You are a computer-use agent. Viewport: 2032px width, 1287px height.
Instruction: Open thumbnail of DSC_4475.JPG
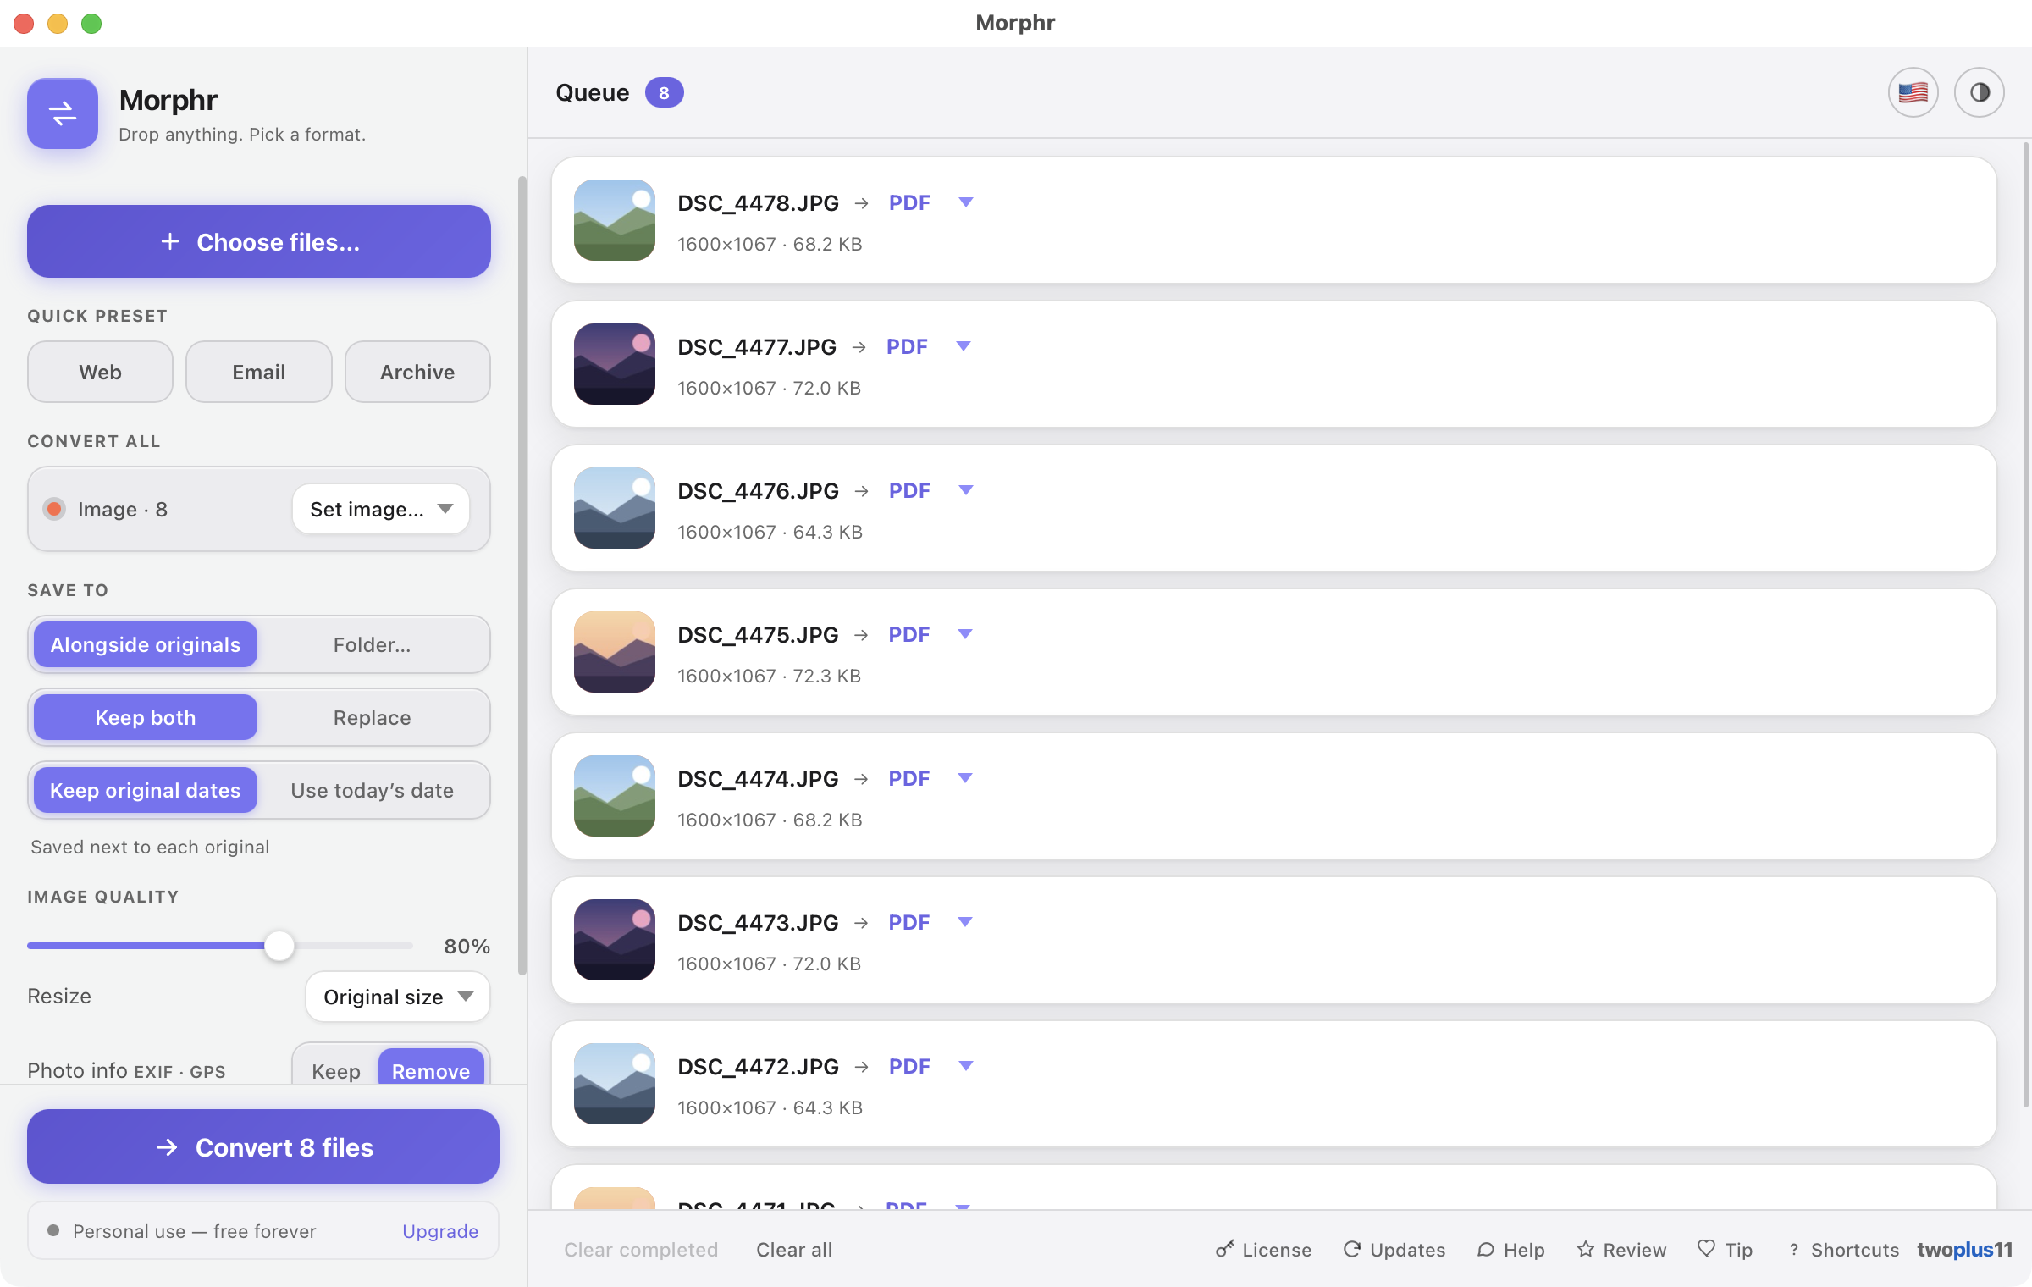[615, 652]
